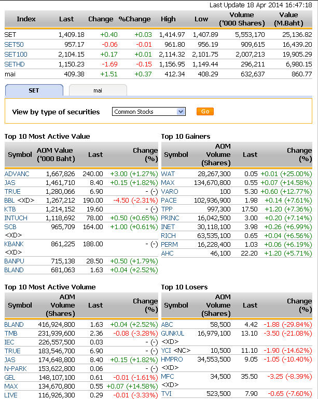The height and width of the screenshot is (399, 318).
Task: Open the GUNKUL stock link
Action: point(173,333)
